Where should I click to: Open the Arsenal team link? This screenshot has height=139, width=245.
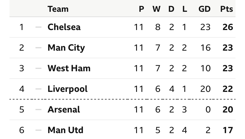pyautogui.click(x=64, y=110)
